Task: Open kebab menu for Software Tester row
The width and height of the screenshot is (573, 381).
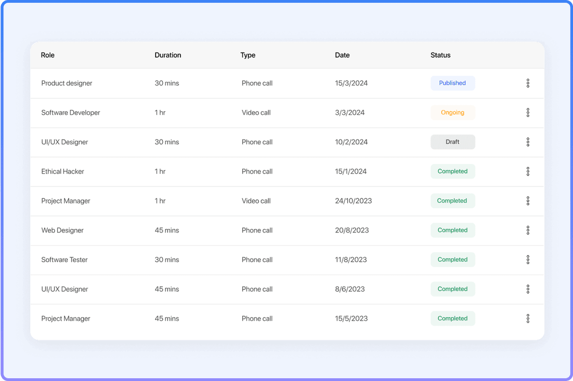Action: click(528, 260)
